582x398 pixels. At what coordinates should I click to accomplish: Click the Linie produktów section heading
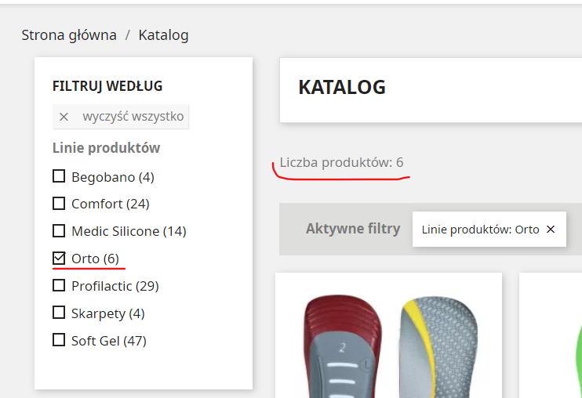coord(106,147)
